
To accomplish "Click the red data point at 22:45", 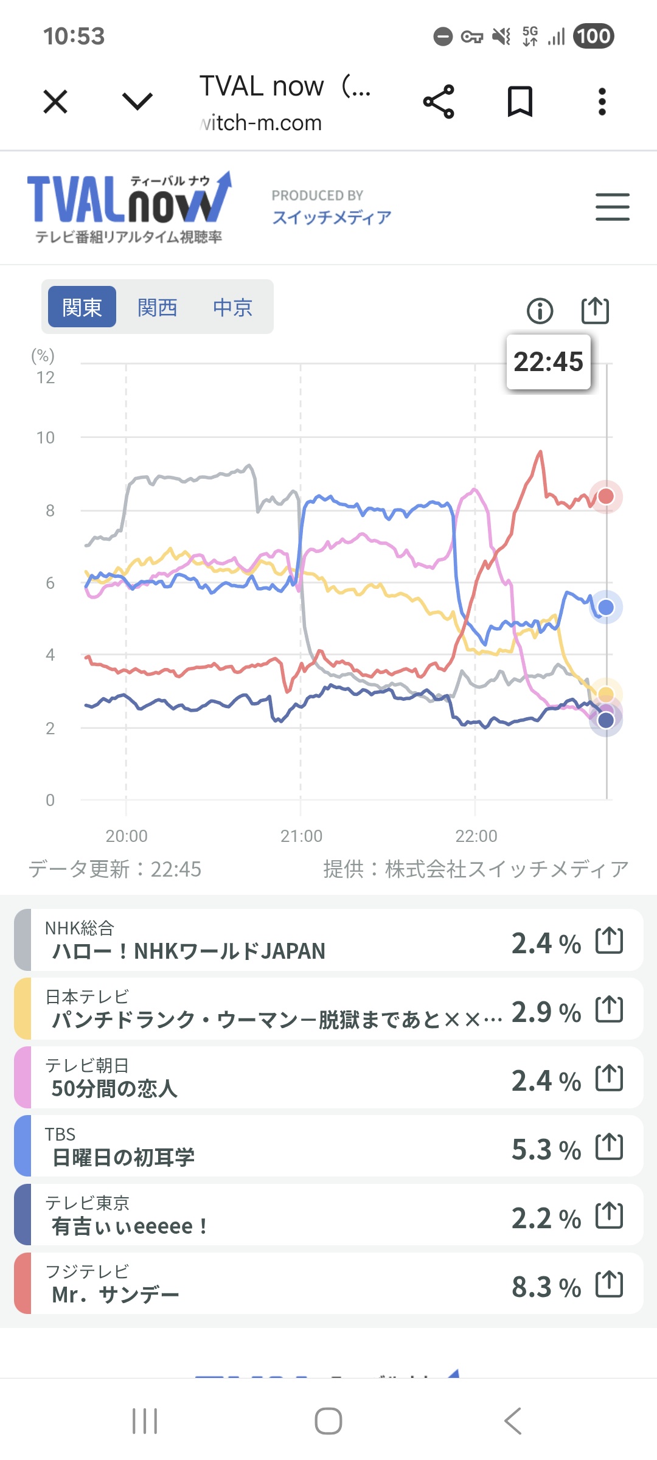I will (606, 496).
